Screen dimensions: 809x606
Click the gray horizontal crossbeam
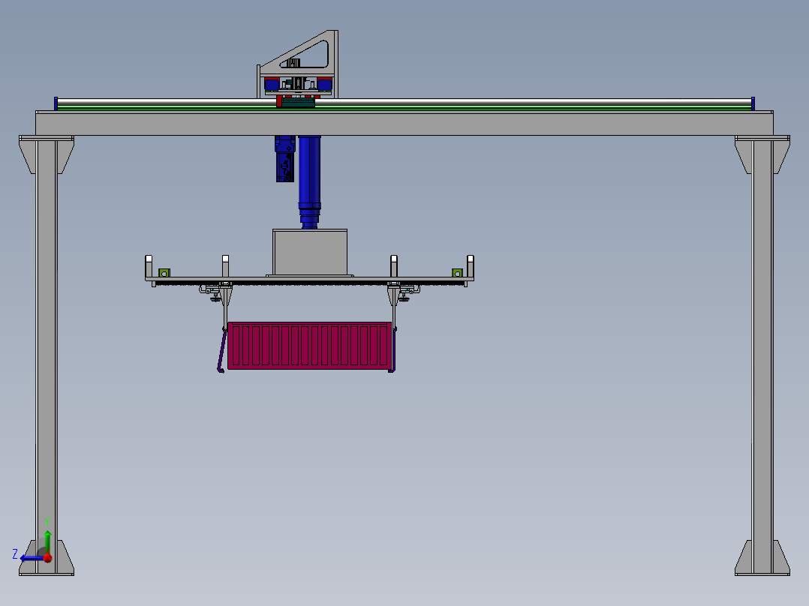click(x=404, y=123)
